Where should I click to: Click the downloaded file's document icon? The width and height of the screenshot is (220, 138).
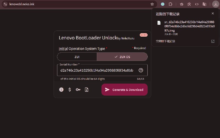pos(159,23)
